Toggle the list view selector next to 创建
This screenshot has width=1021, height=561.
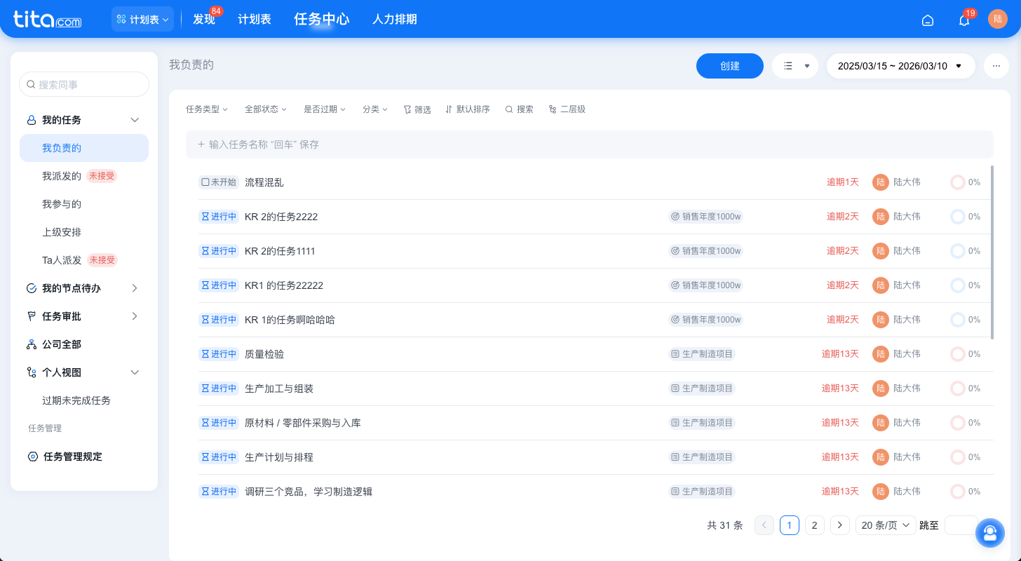[x=795, y=65]
